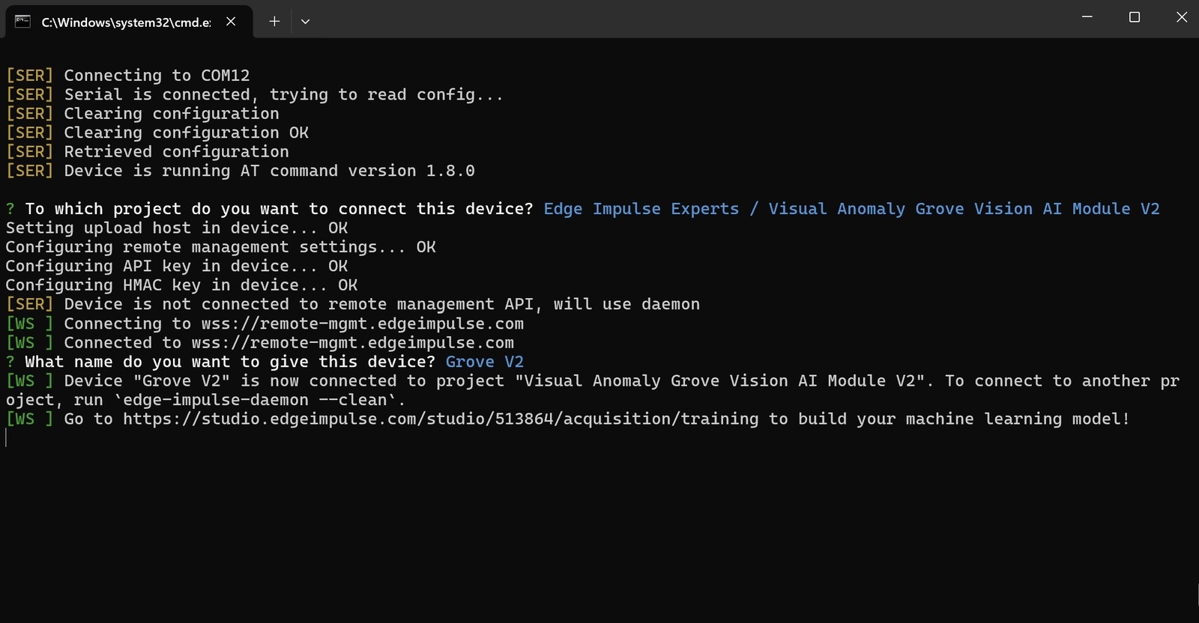
Task: Click the blue Edge Impulse Experts project text
Action: point(641,209)
